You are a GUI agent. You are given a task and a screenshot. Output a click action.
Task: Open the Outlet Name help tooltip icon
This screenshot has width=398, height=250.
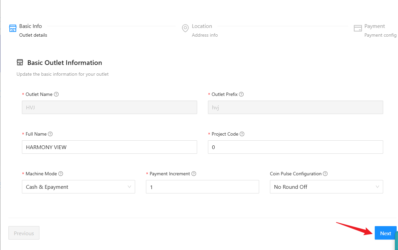[x=56, y=94]
